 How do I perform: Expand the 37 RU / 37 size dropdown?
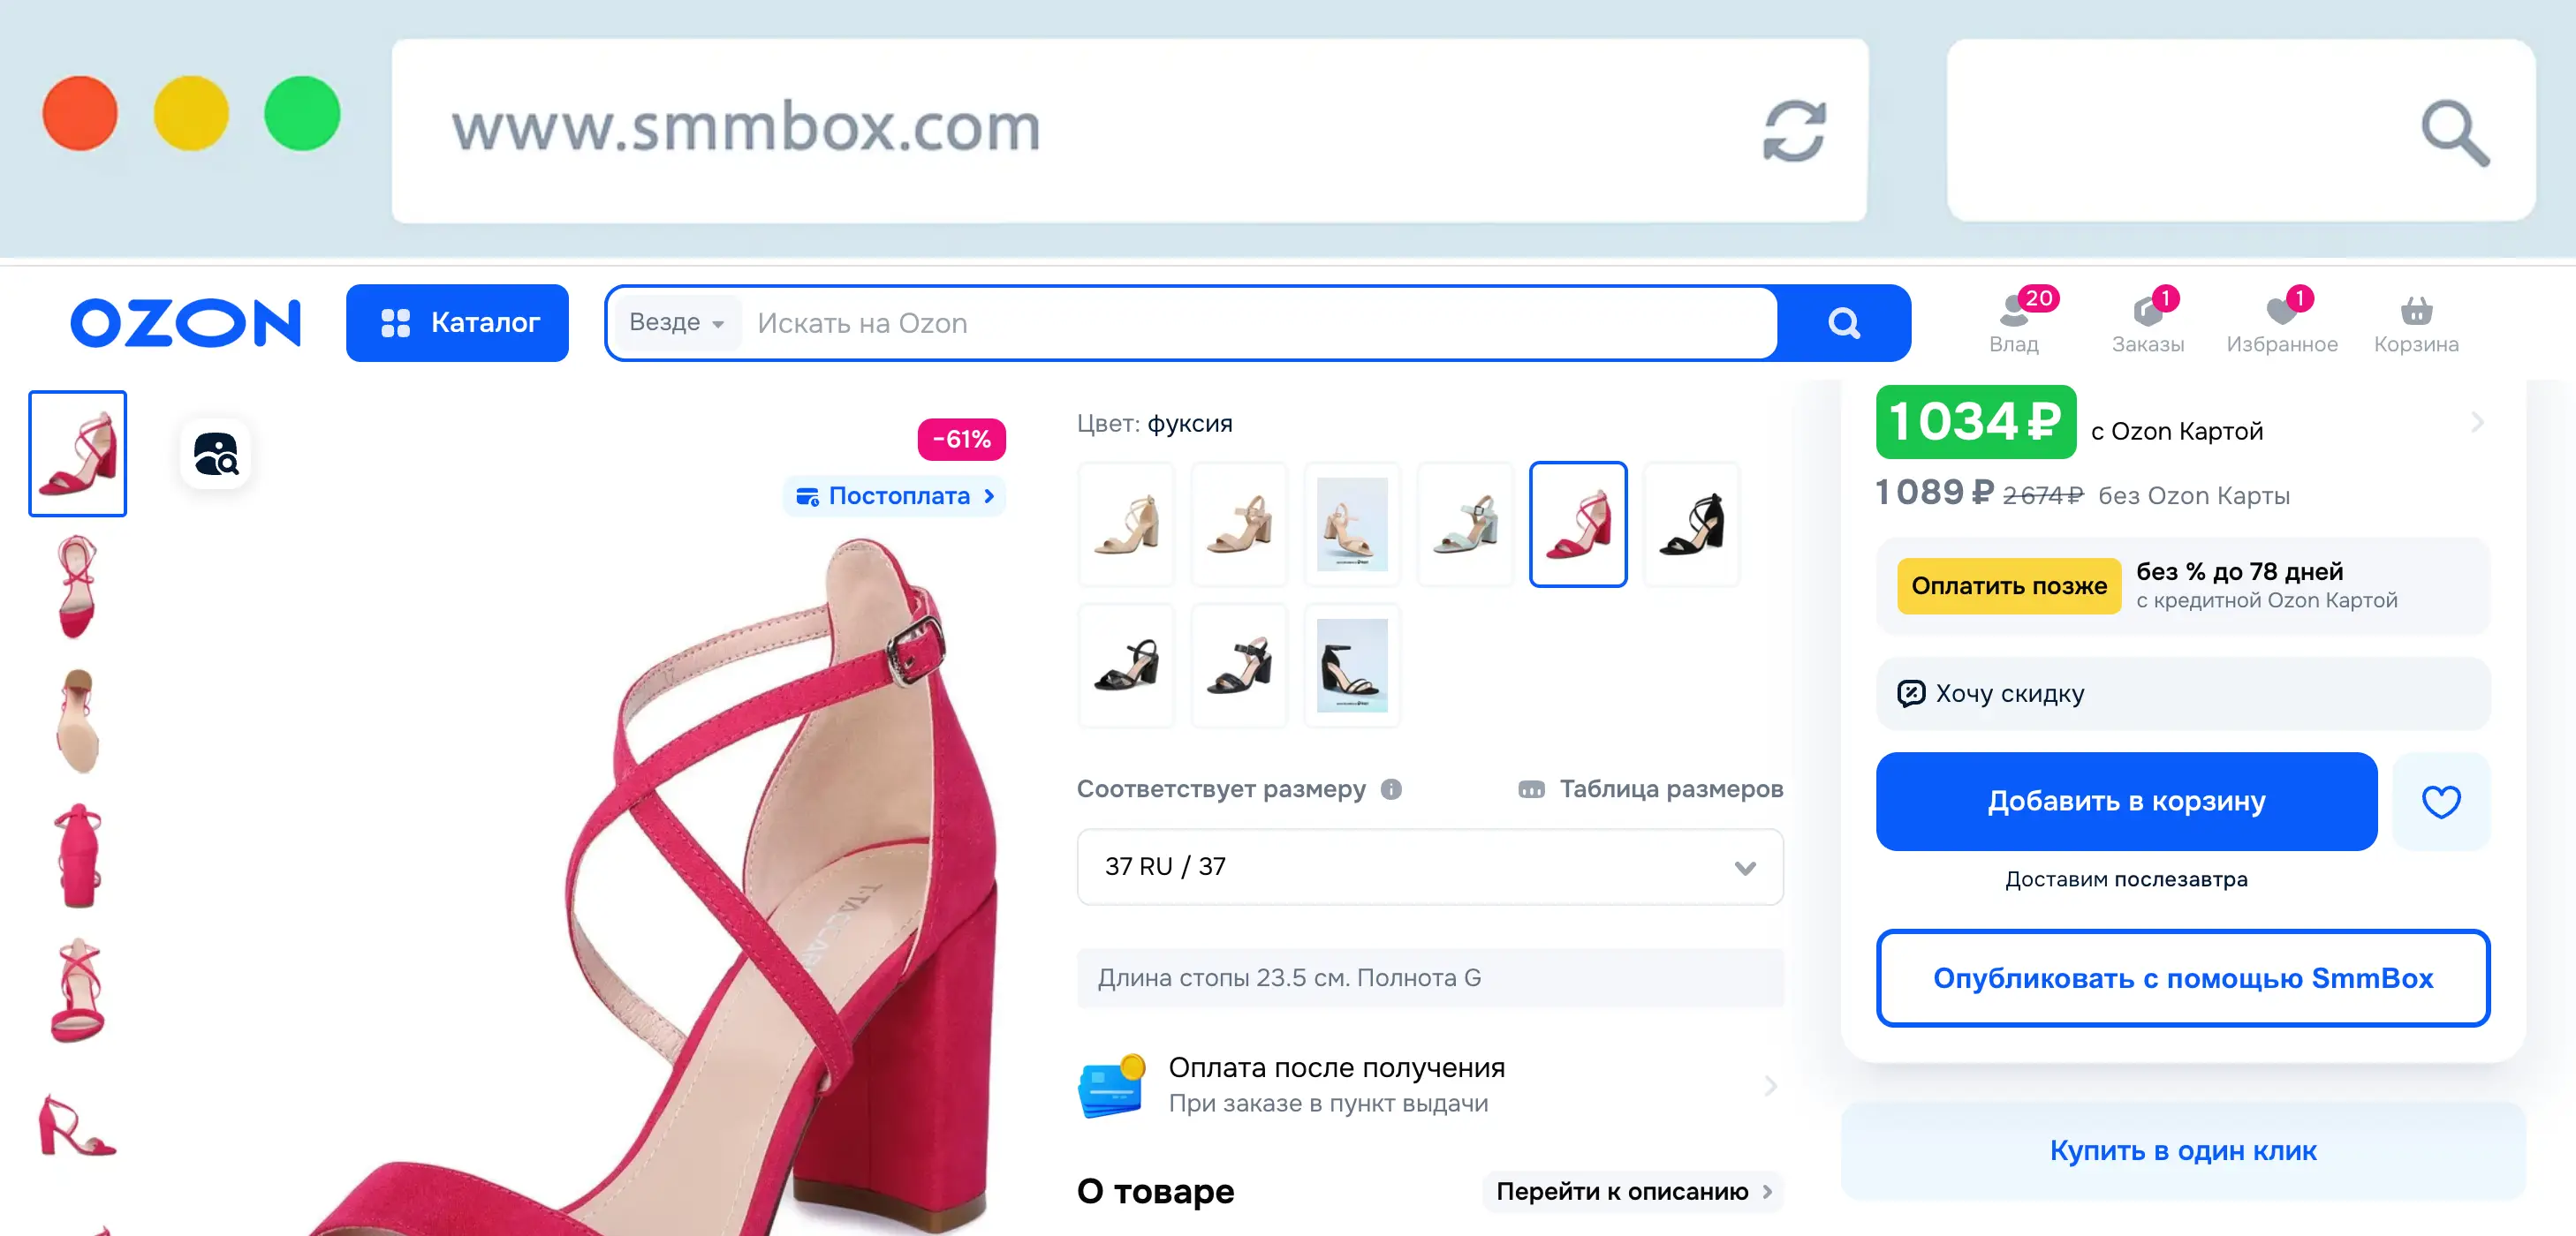1430,866
